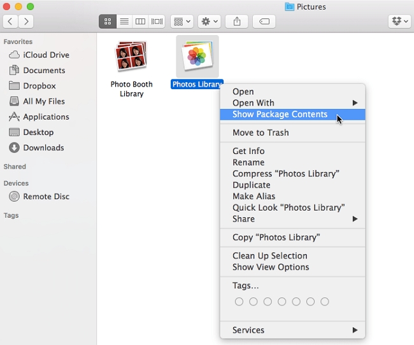
Task: Click the Shared sidebar heading
Action: tap(15, 167)
